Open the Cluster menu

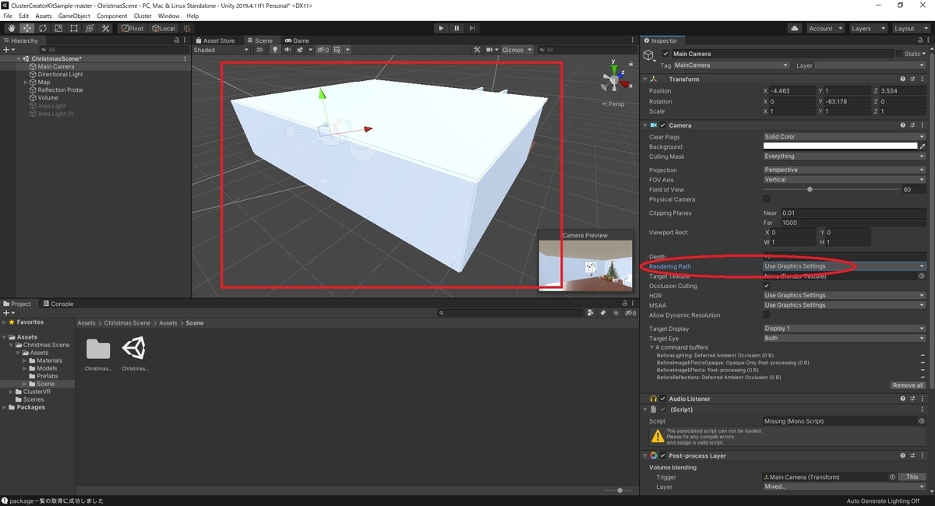[143, 16]
